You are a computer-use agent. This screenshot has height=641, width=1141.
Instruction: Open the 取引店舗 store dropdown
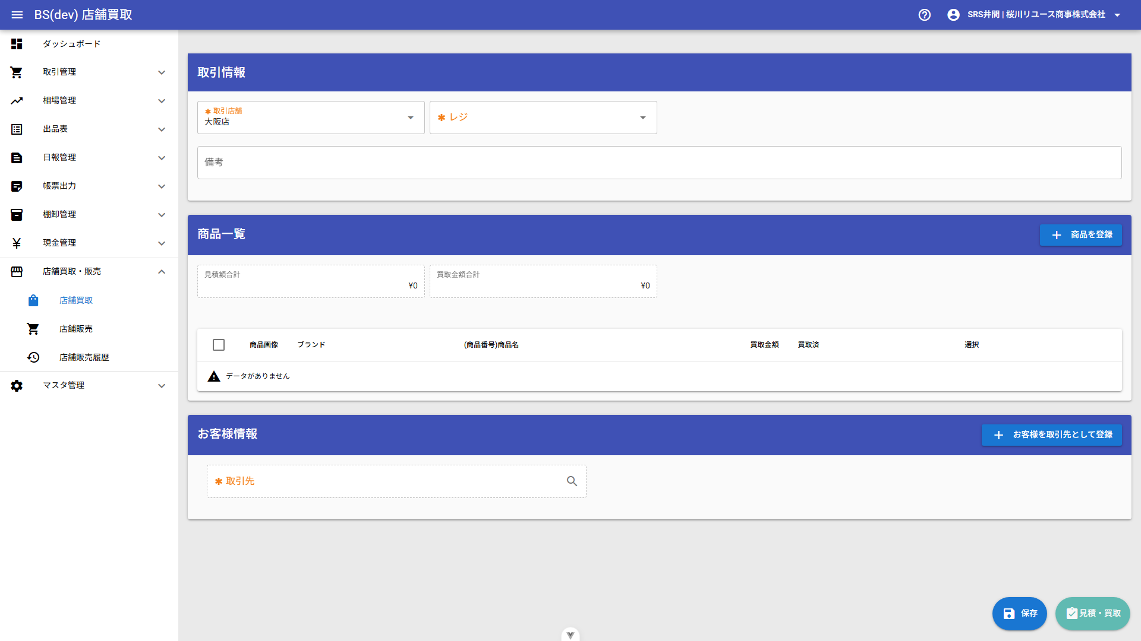point(311,118)
